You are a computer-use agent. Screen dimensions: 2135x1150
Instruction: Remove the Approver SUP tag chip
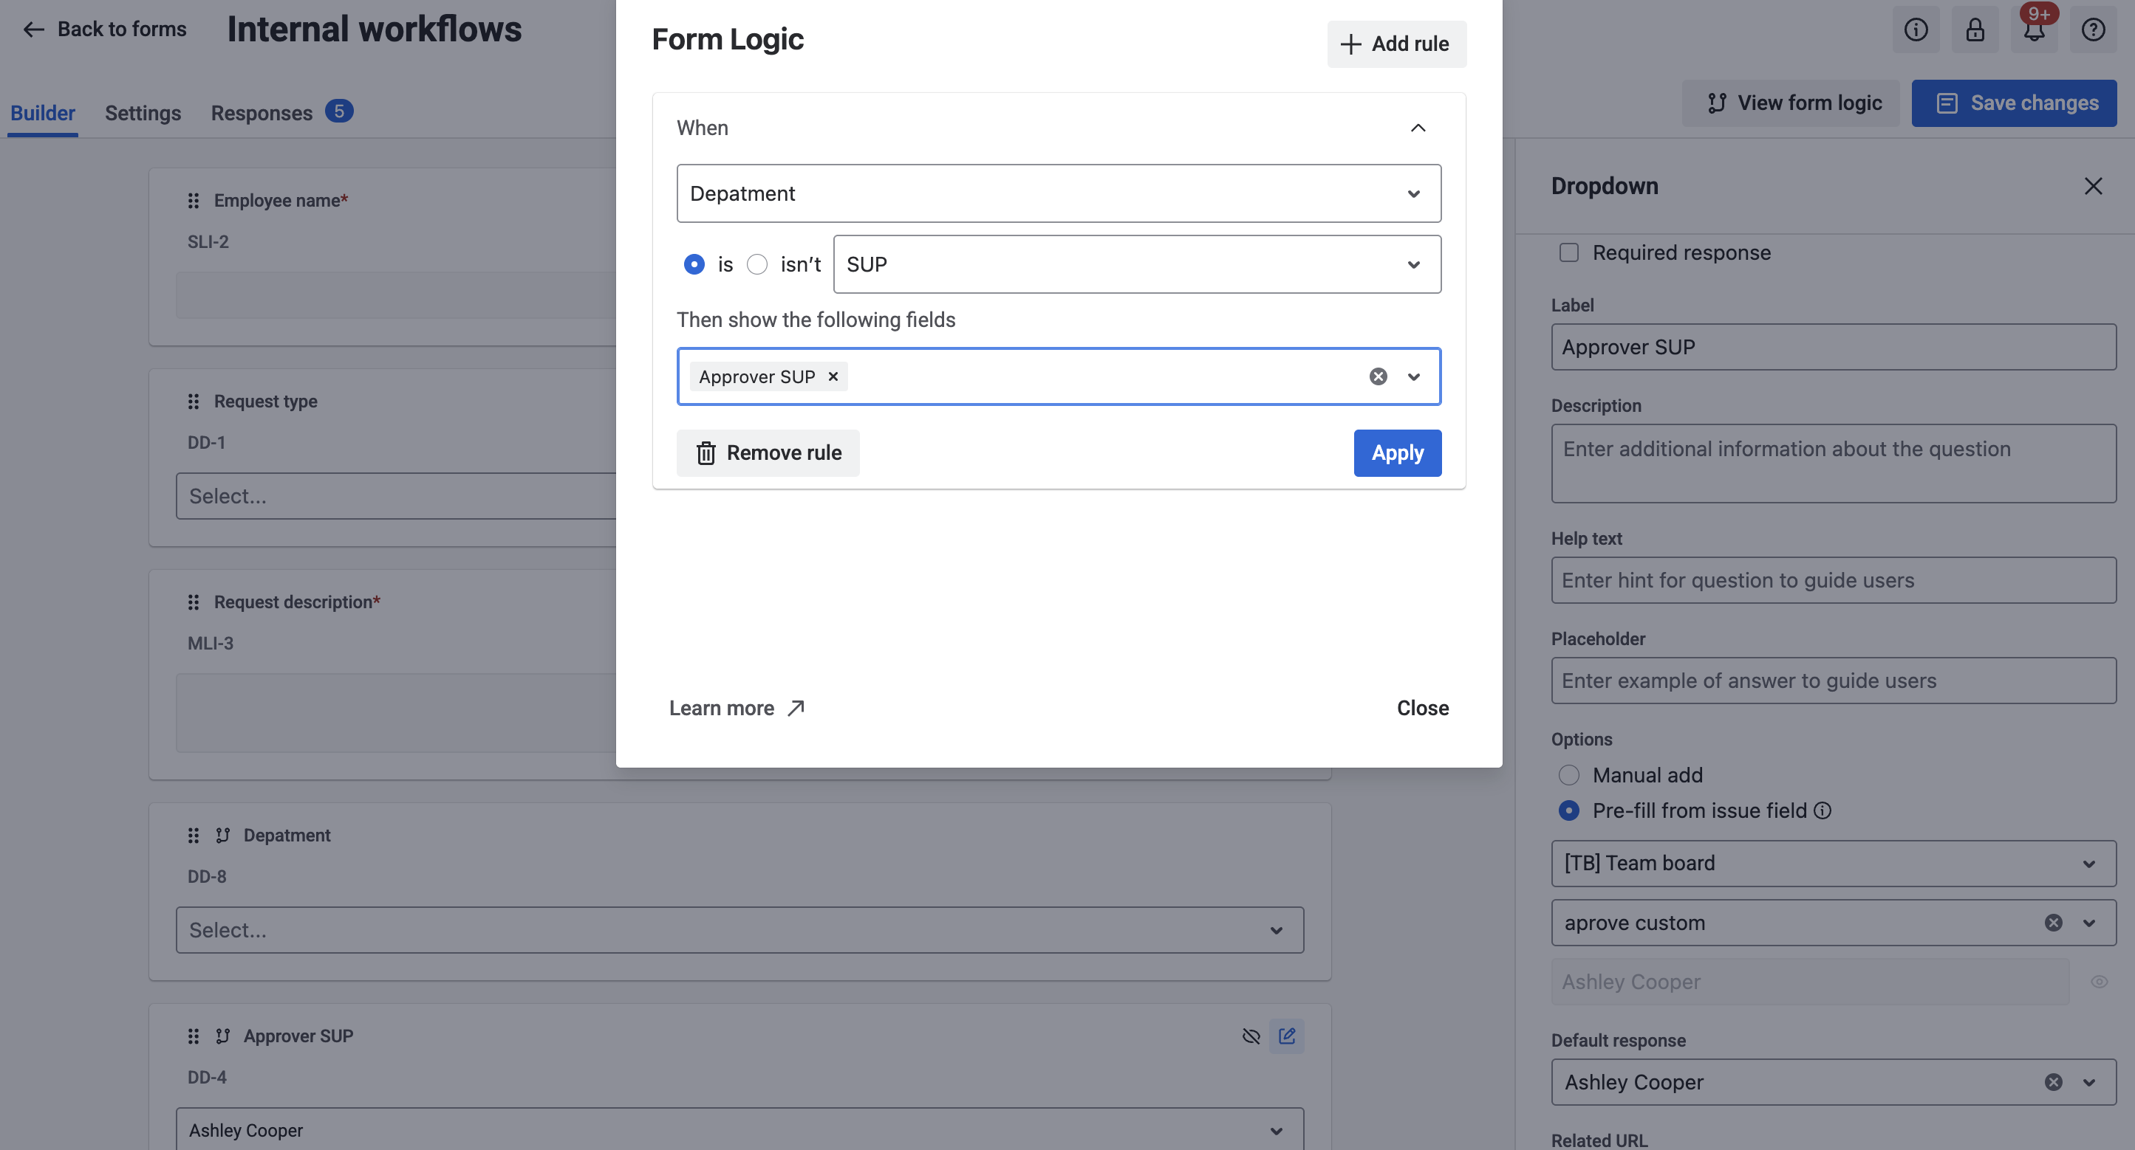coord(834,376)
